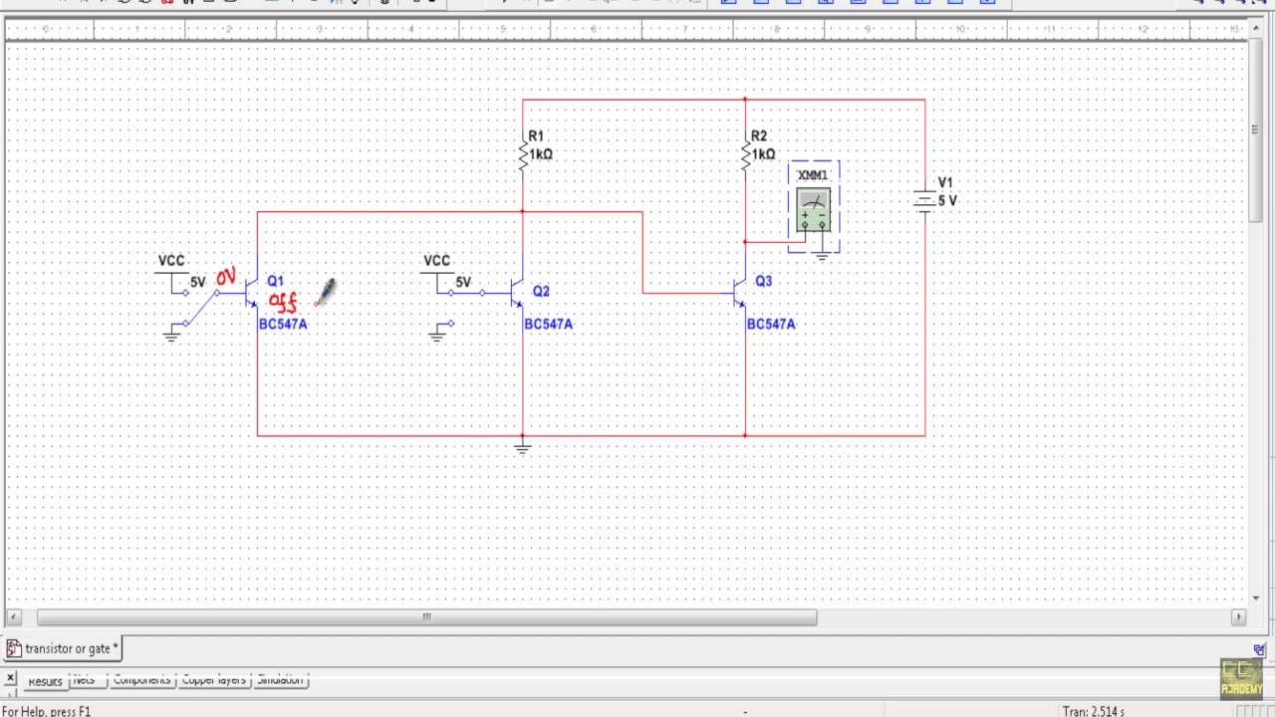Click the '5 V' value of V1
The width and height of the screenshot is (1275, 717).
point(947,201)
